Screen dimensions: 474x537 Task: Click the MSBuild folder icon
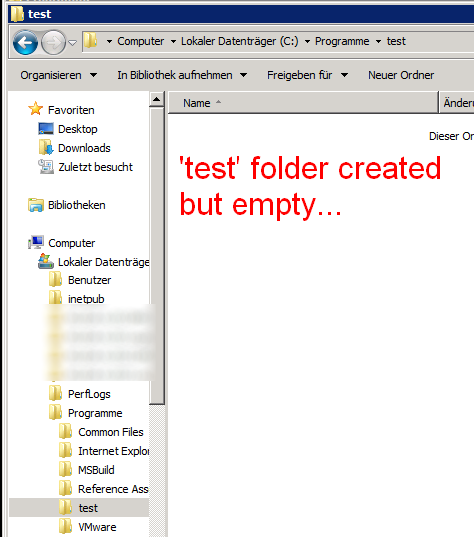[65, 469]
